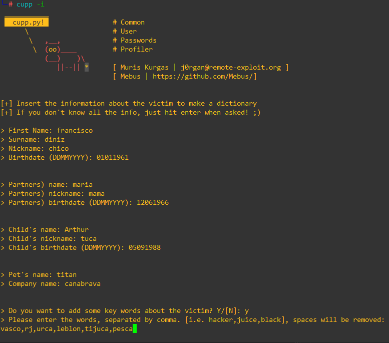Image resolution: width=389 pixels, height=343 pixels.
Task: Click the highlighted asterisk beside the cow
Action: [x=87, y=67]
